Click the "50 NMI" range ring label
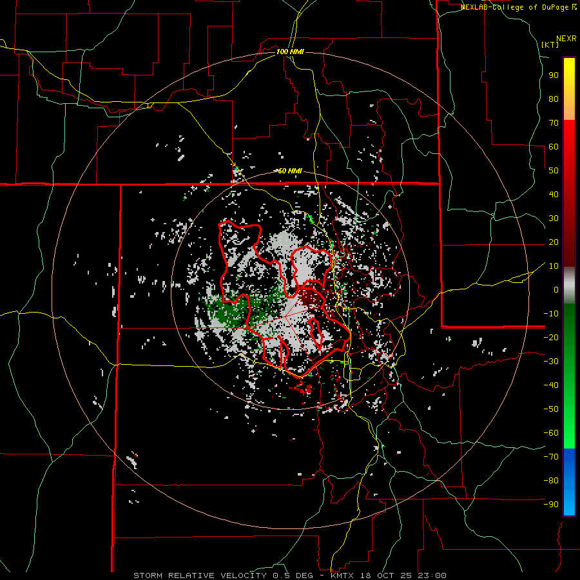Image resolution: width=580 pixels, height=580 pixels. tap(290, 171)
